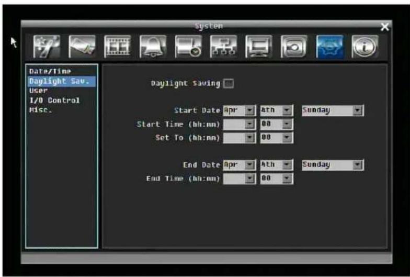Viewport: 410px width, 277px height.
Task: Open the Start Date weekday dropdown
Action: [333, 110]
